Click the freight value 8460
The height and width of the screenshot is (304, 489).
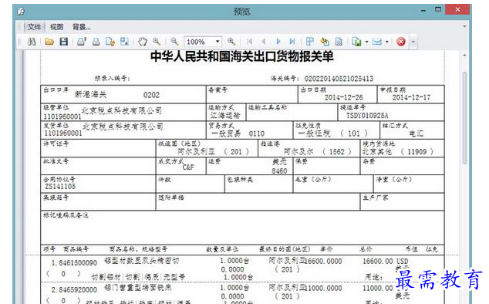279,171
